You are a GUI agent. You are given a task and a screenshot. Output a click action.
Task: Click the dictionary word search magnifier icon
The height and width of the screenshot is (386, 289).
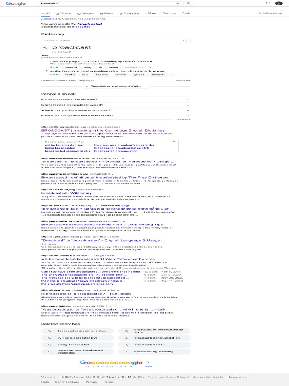tap(185, 41)
